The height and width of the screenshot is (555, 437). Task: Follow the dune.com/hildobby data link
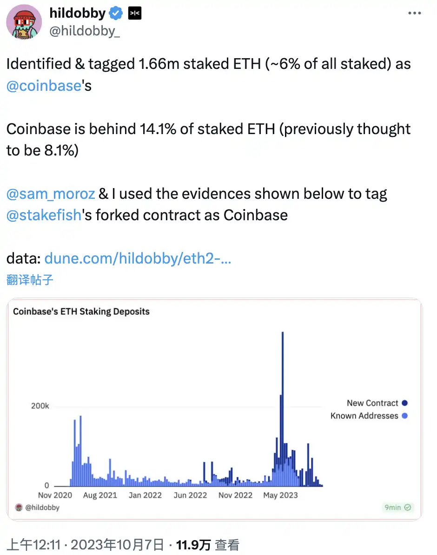(138, 259)
